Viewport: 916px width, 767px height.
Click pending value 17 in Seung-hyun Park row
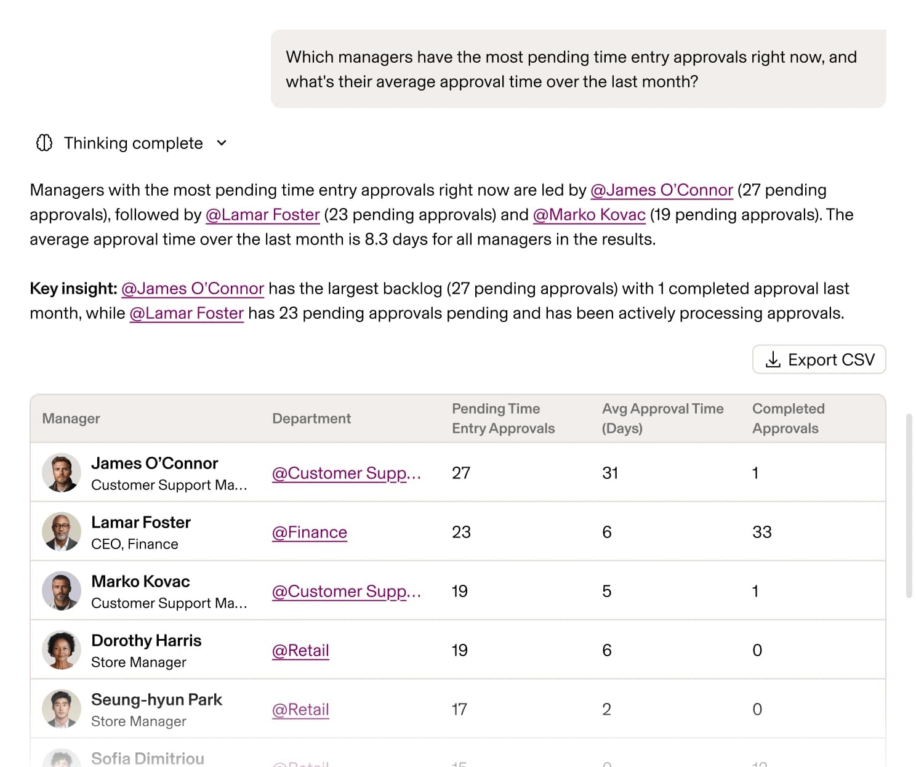459,709
